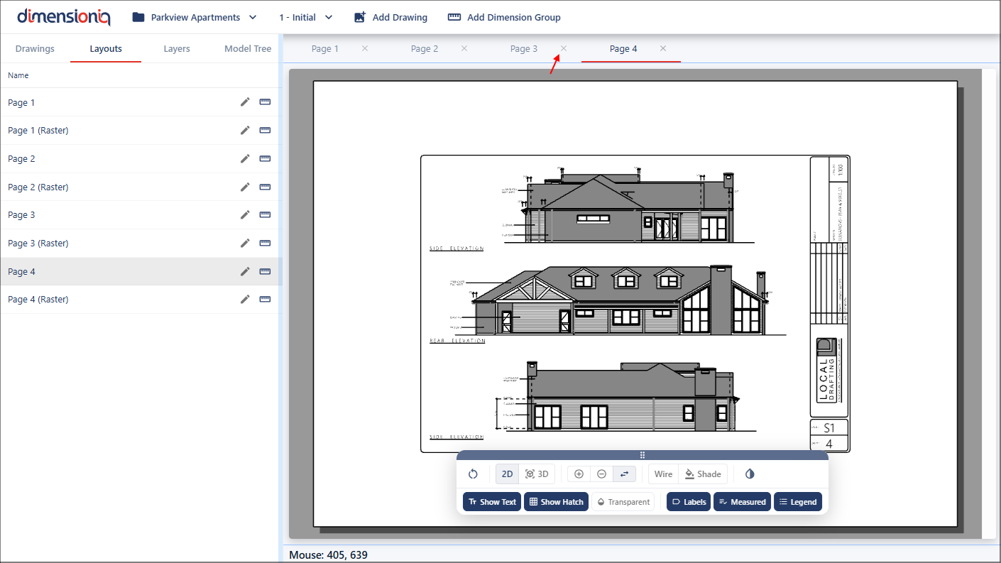Click the Add Drawing button

(391, 17)
